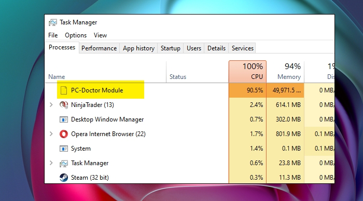Click the 49,971.5 memory value
Screen dimensions: 363x201
(x=287, y=90)
